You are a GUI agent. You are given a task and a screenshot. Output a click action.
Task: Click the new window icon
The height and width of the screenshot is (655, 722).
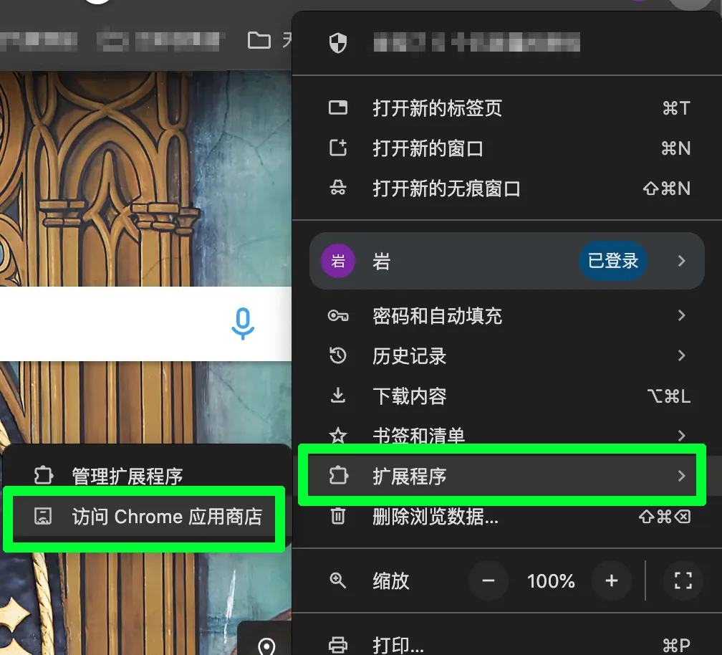click(338, 148)
